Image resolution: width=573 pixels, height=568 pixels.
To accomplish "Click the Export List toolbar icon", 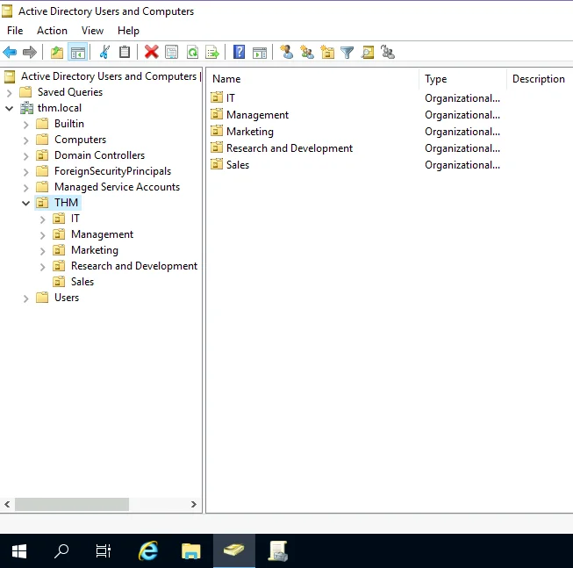I will [x=212, y=53].
